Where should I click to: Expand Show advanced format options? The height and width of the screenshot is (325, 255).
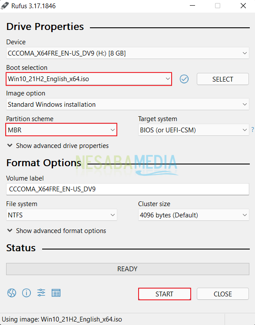click(56, 231)
